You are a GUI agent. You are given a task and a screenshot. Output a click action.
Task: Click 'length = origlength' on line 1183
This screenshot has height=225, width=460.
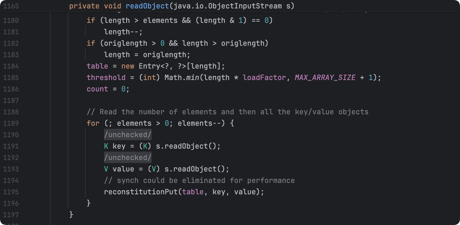click(147, 55)
